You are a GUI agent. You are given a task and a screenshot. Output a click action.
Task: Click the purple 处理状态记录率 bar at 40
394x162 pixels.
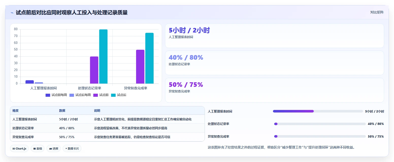[94, 70]
